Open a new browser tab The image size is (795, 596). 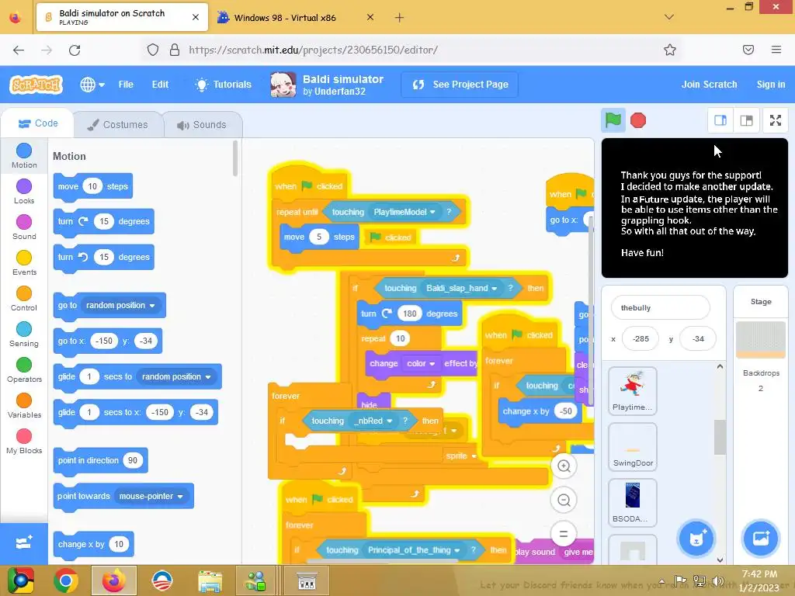point(399,18)
